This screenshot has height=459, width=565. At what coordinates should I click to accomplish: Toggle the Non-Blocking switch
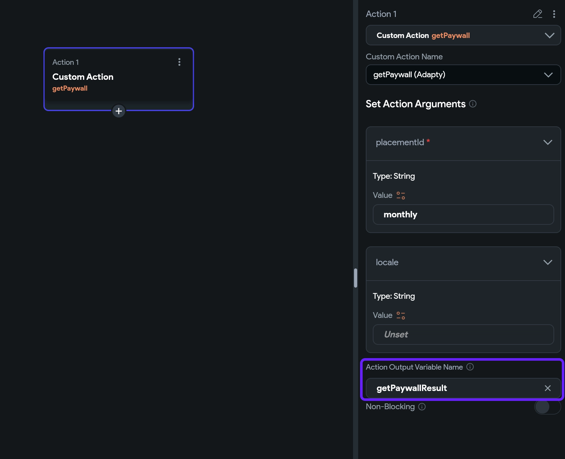coord(547,407)
